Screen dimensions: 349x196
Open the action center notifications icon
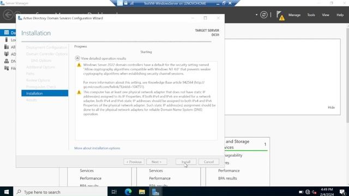[x=342, y=192]
